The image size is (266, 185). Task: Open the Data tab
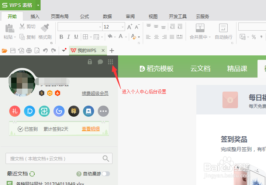tap(107, 17)
